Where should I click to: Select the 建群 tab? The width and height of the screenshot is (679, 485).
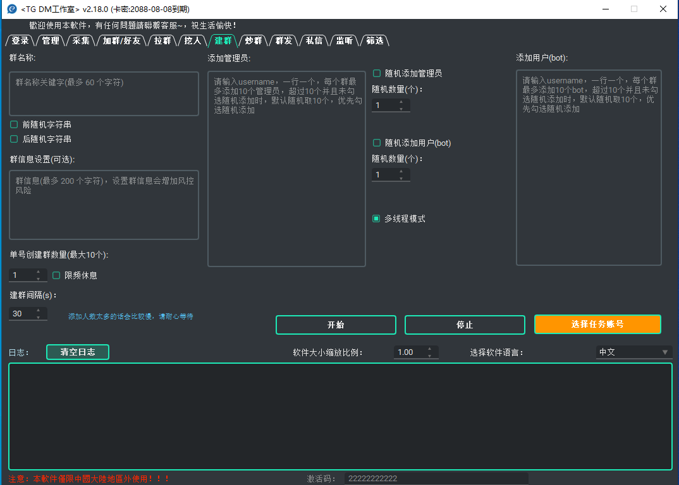[x=223, y=40]
